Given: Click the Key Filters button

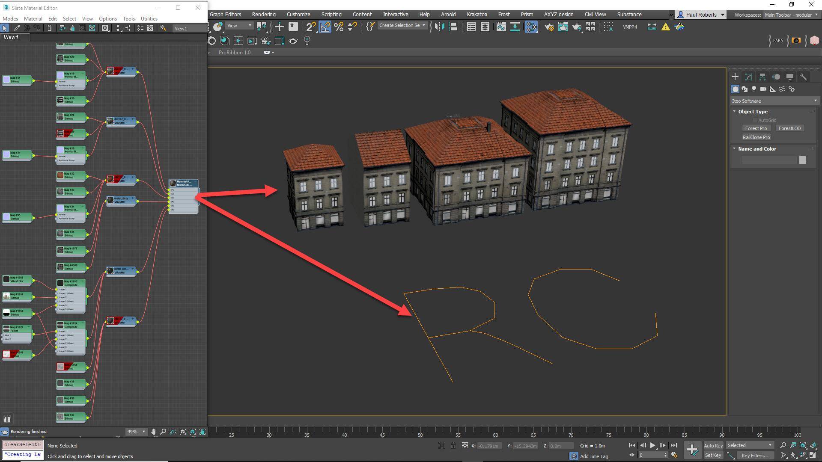Looking at the screenshot, I should pyautogui.click(x=755, y=455).
